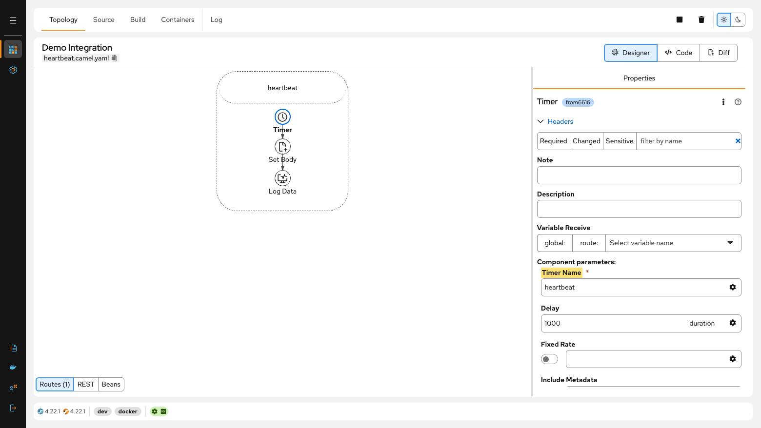761x428 pixels.
Task: Open the documentation icon in sidebar
Action: [x=13, y=348]
